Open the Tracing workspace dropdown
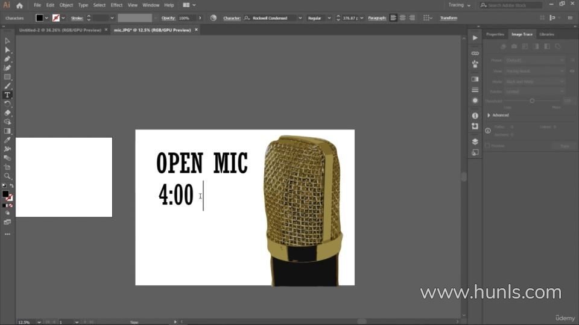Viewport: 579px width, 325px height. [459, 5]
